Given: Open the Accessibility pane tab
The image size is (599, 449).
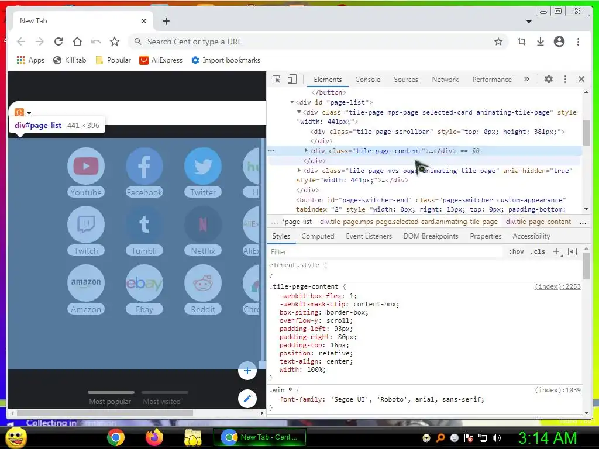Looking at the screenshot, I should pos(531,236).
